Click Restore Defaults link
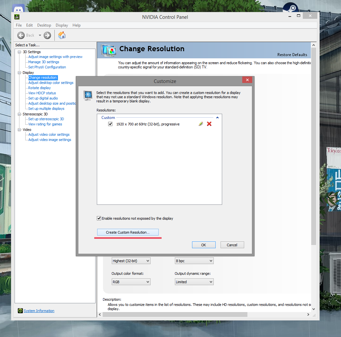Screen dimensions: 341x337 [x=292, y=55]
